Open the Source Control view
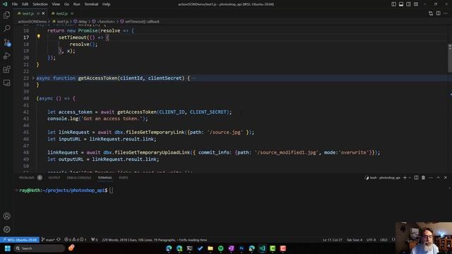 point(6,42)
